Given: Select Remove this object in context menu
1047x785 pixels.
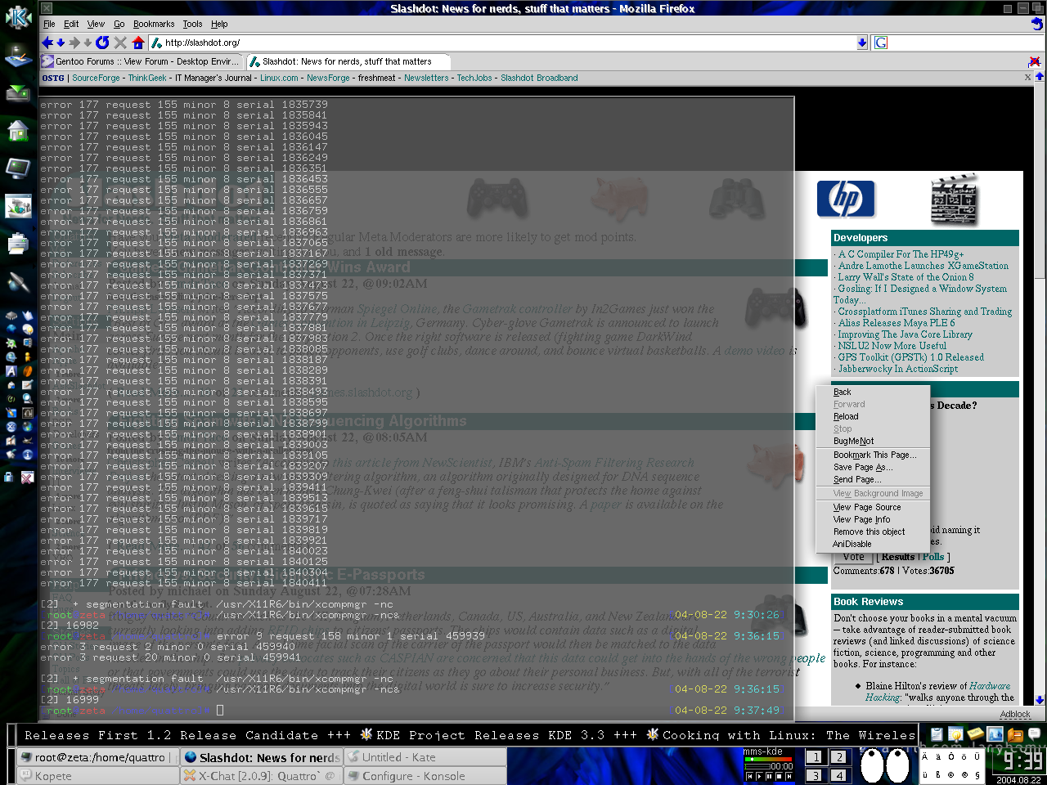Looking at the screenshot, I should pyautogui.click(x=873, y=532).
